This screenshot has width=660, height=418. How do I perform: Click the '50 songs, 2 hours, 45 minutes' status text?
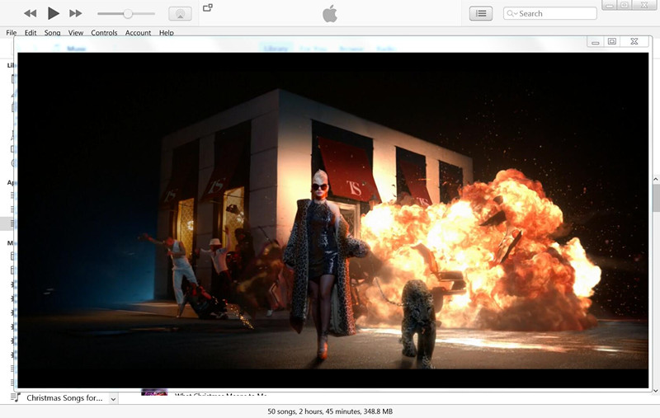click(x=330, y=411)
